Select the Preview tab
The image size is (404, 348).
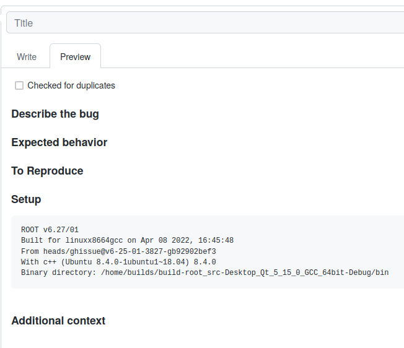click(75, 57)
